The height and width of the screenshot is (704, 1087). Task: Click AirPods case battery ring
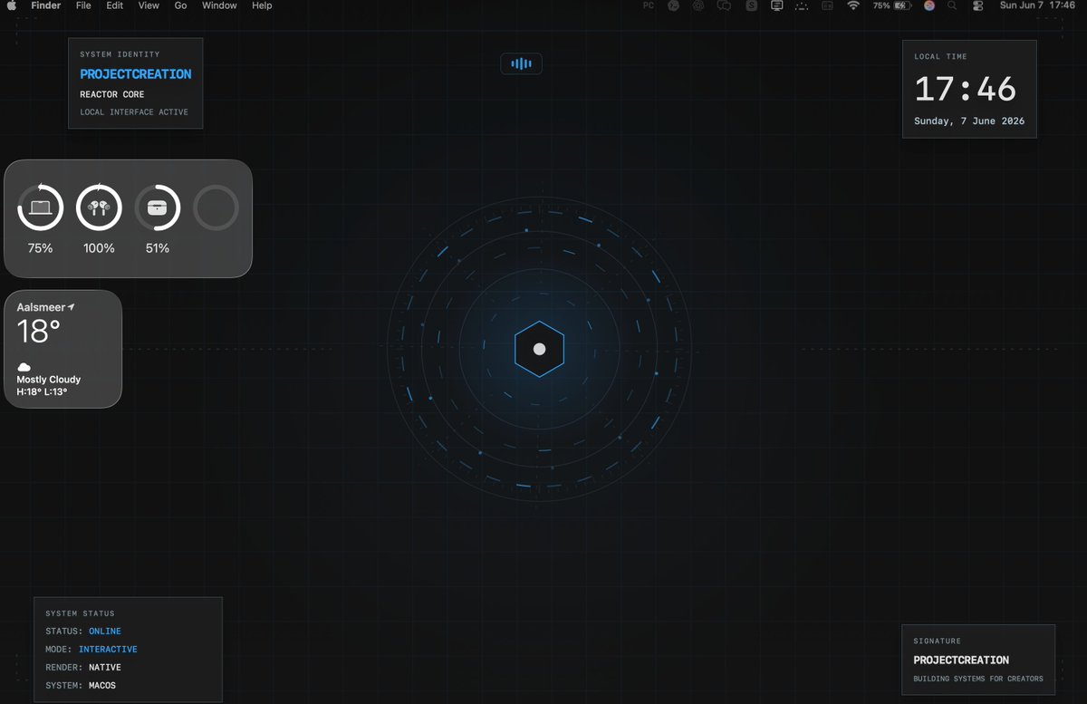pos(158,207)
